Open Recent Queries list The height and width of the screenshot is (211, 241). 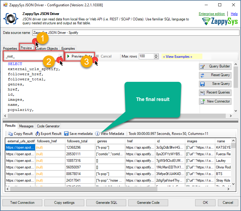coord(215,93)
